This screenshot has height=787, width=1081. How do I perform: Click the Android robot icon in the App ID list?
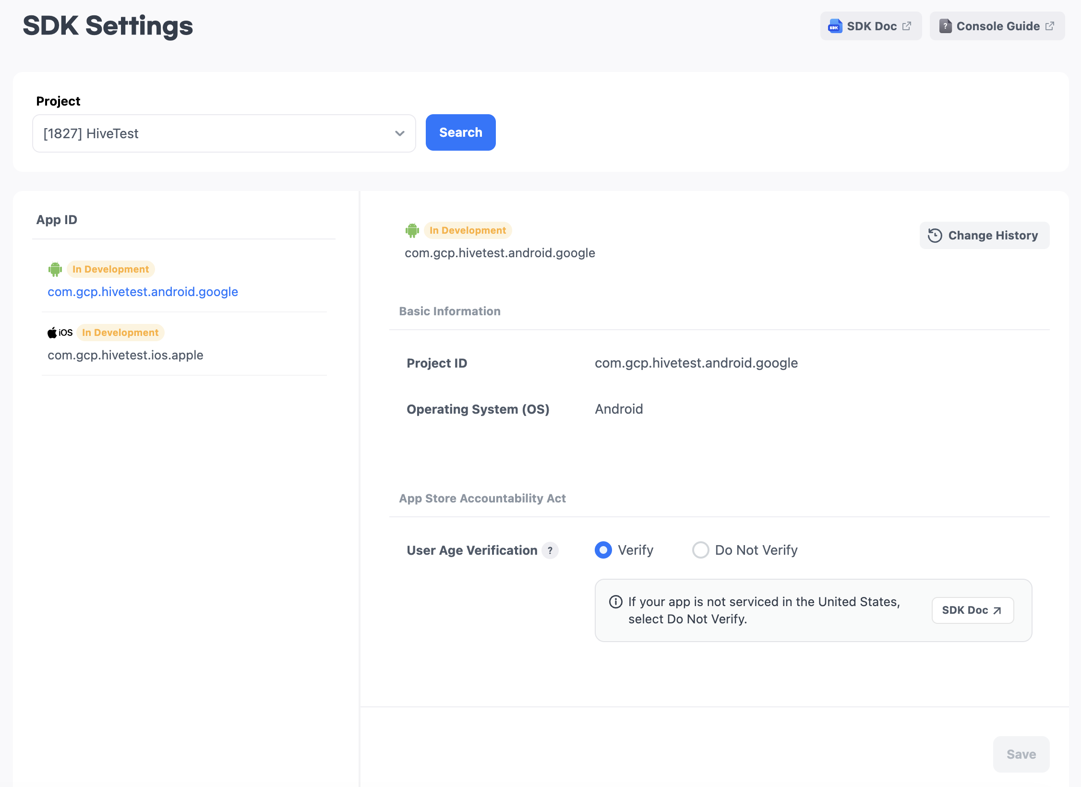tap(55, 270)
